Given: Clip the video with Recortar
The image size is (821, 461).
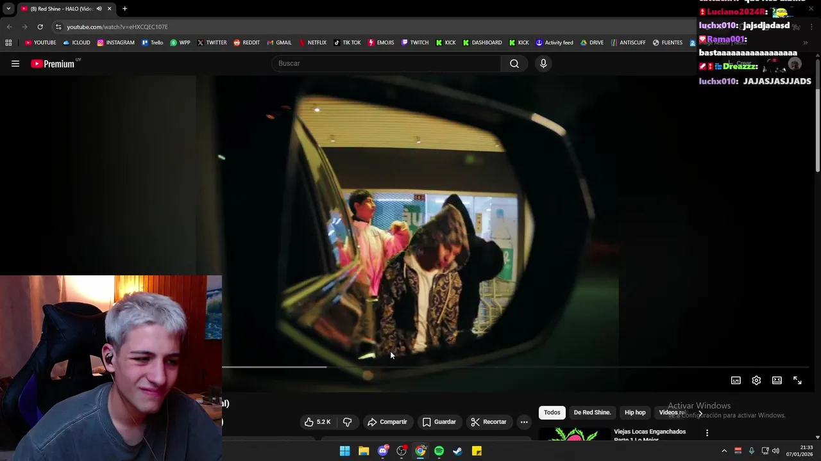Looking at the screenshot, I should (489, 422).
